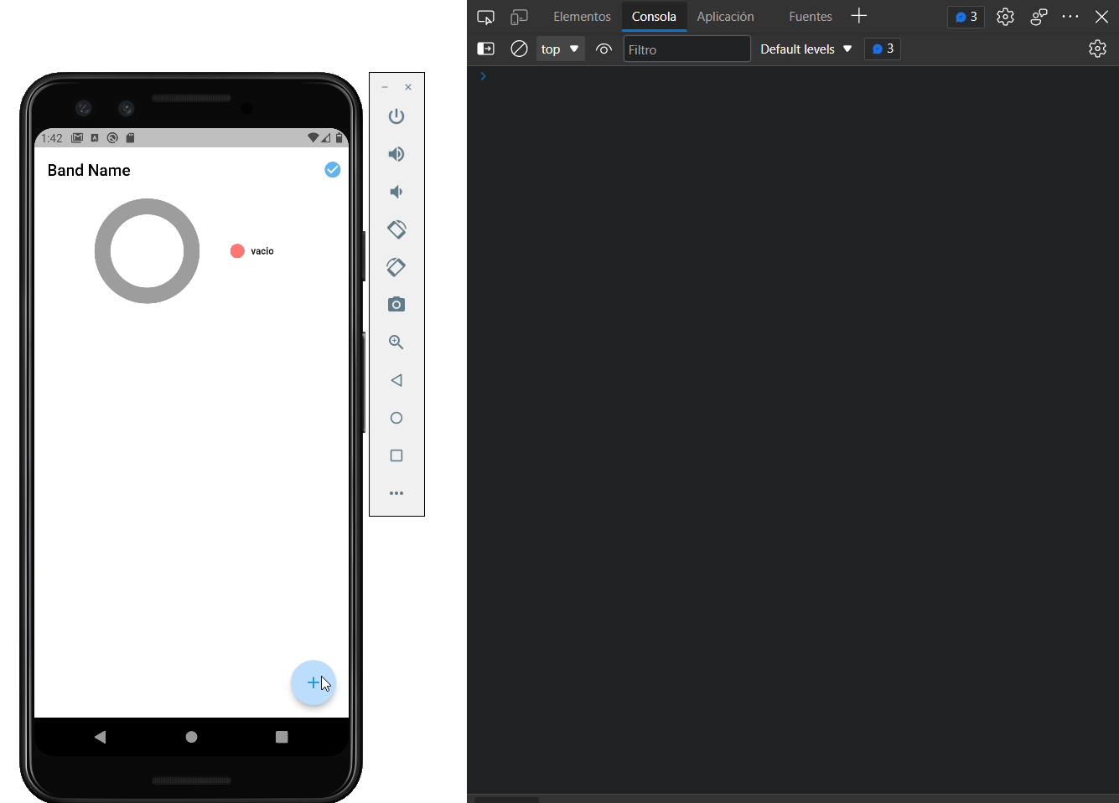Viewport: 1119px width, 803px height.
Task: Switch to the Elementos tab
Action: [582, 17]
